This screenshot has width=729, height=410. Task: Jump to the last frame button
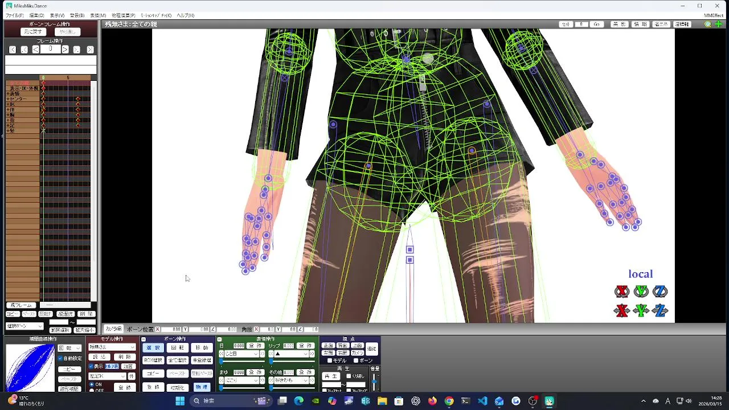pos(90,50)
